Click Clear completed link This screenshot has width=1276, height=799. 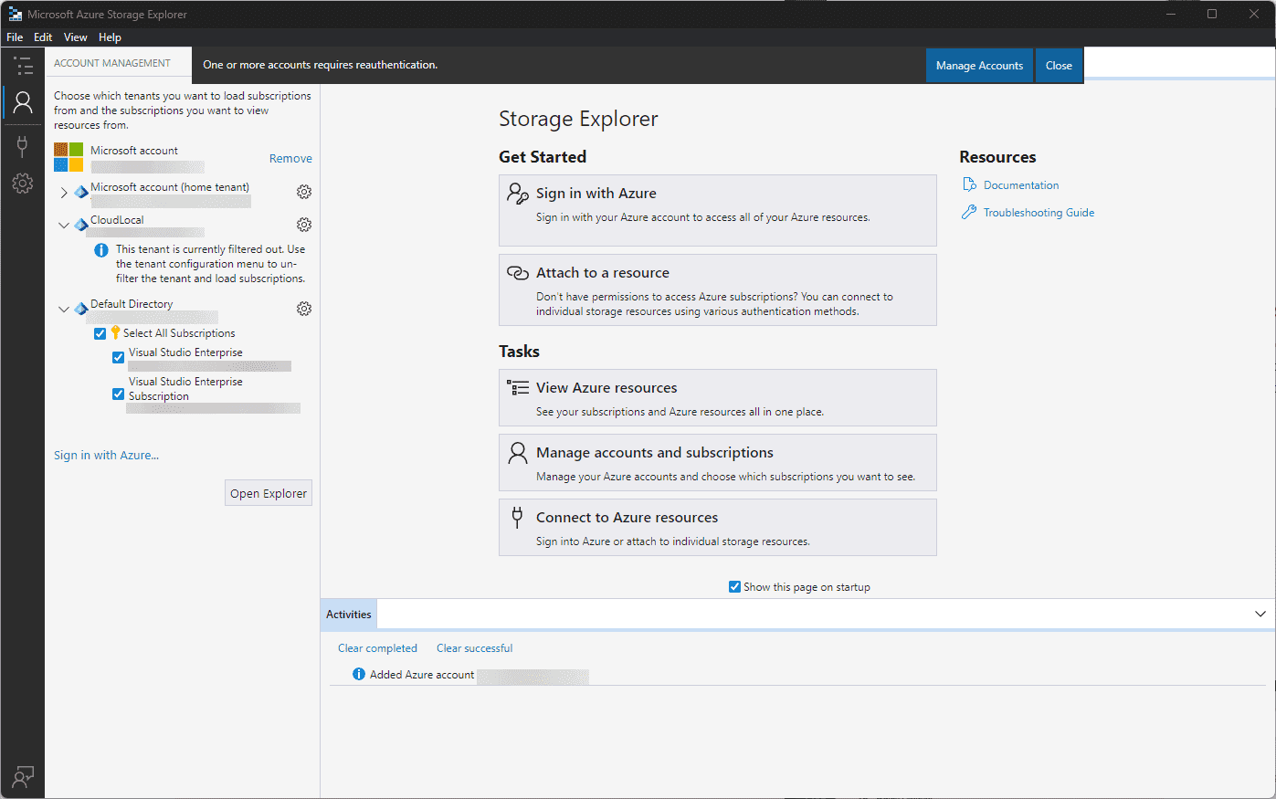point(377,647)
